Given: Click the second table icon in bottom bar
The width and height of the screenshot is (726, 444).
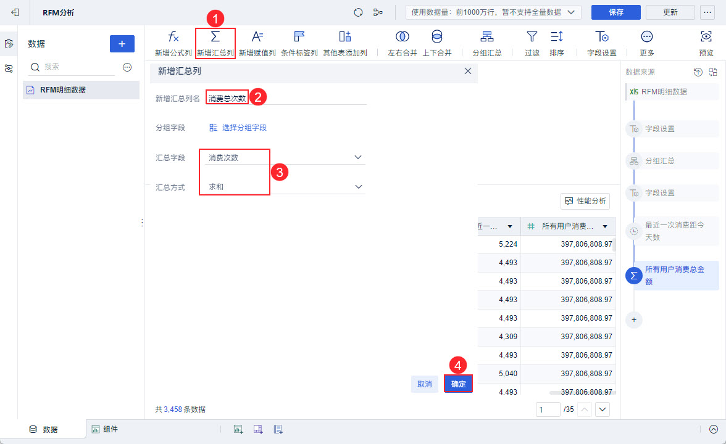Looking at the screenshot, I should [x=258, y=429].
